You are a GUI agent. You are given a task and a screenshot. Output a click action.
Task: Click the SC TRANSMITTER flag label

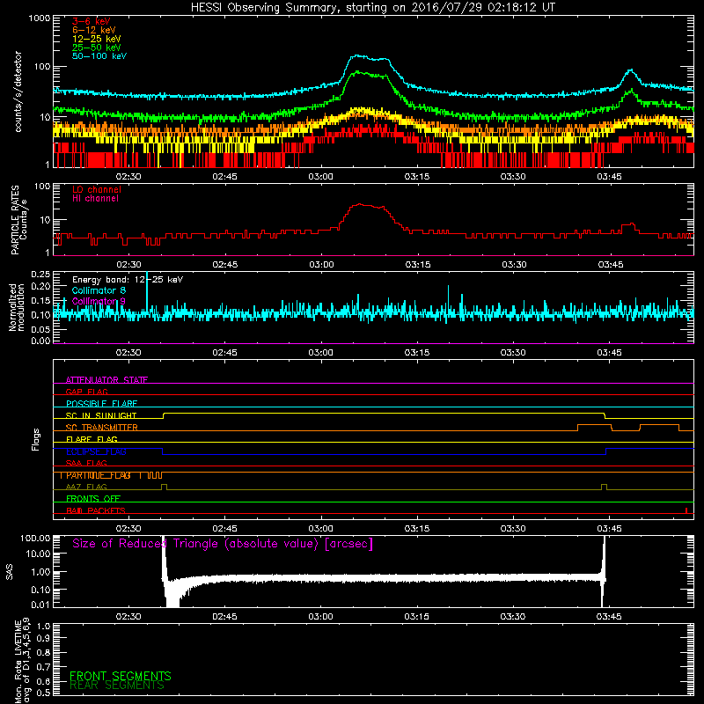pos(102,428)
